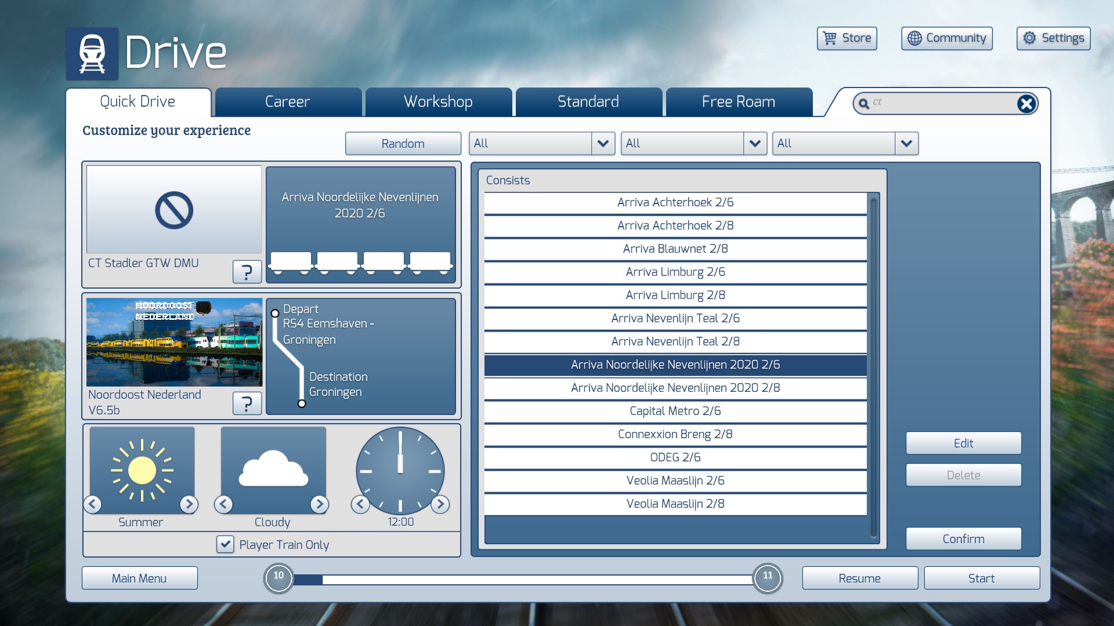This screenshot has height=626, width=1114.
Task: Click the no-image locomotive thumbnail
Action: pos(174,209)
